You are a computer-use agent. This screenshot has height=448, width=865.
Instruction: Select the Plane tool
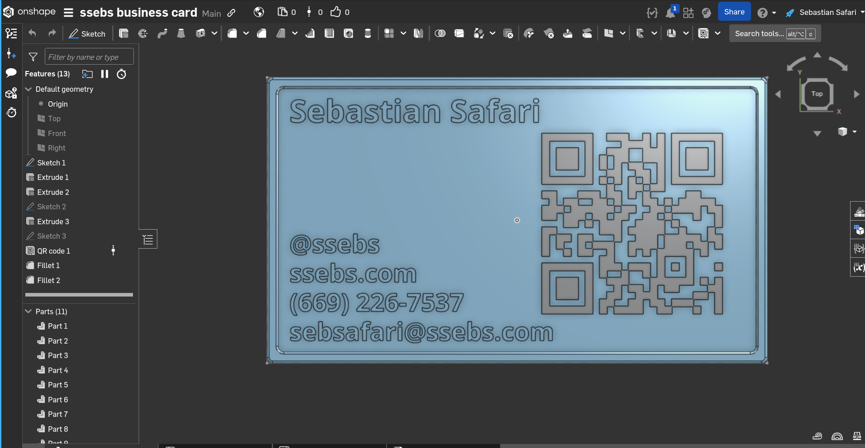(x=609, y=33)
